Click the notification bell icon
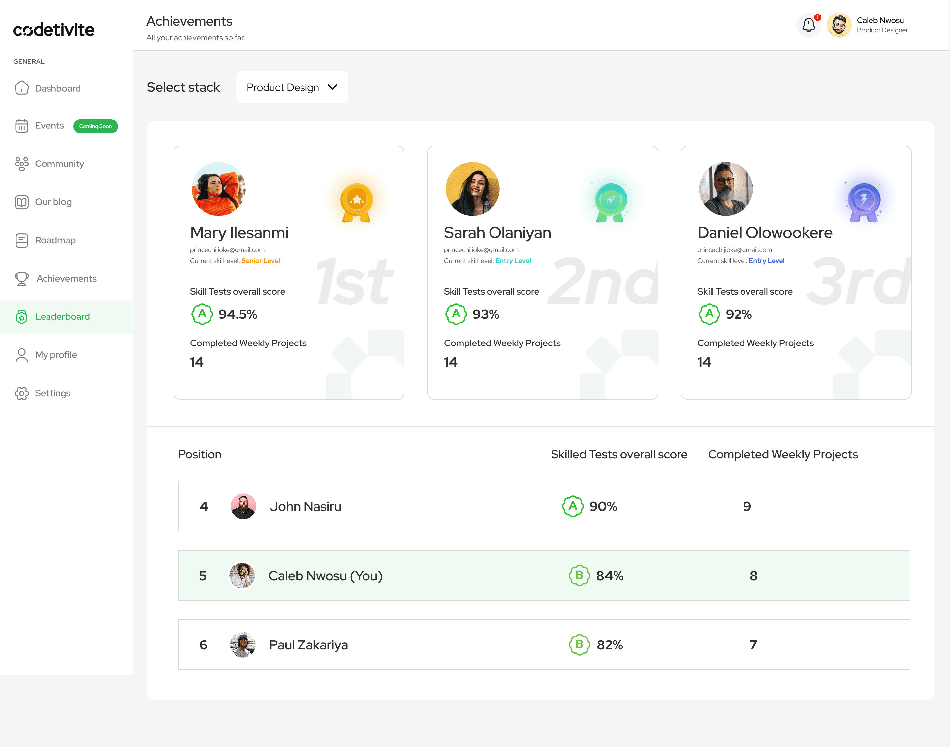This screenshot has width=950, height=747. (808, 25)
